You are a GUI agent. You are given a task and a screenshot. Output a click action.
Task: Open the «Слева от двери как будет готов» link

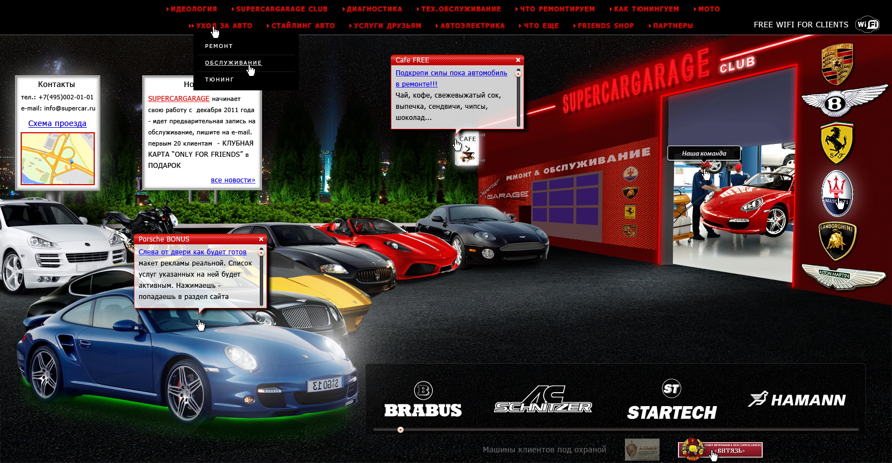192,252
